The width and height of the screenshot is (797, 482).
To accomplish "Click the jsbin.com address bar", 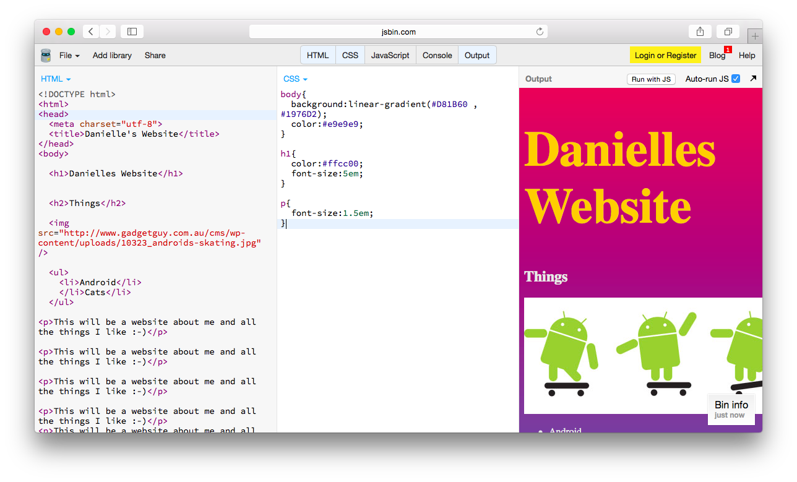I will pos(398,32).
